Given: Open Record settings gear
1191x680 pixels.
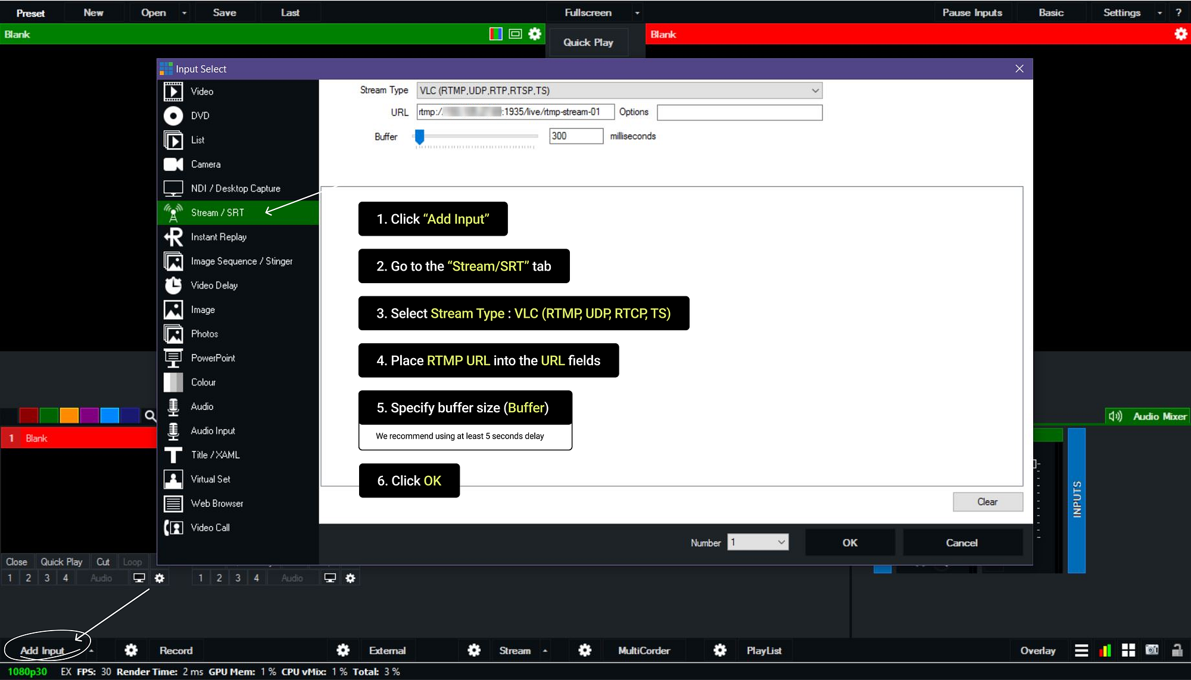Looking at the screenshot, I should [131, 650].
